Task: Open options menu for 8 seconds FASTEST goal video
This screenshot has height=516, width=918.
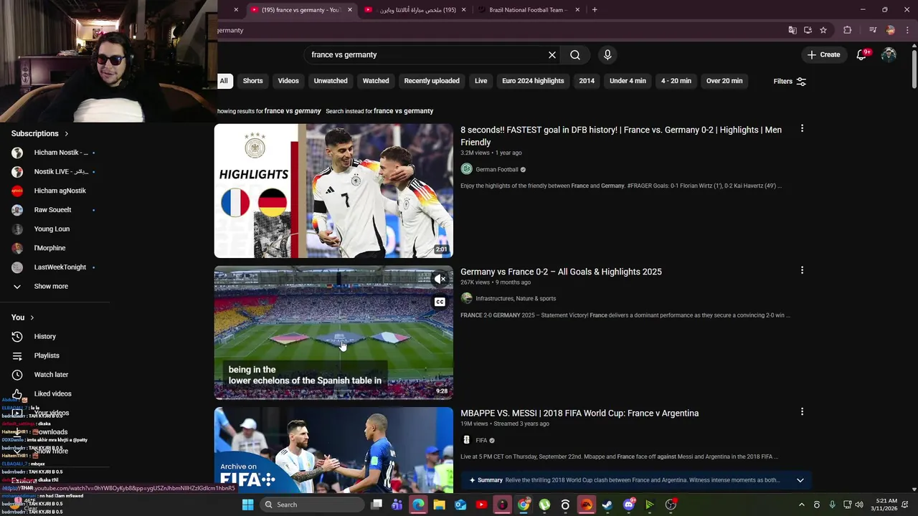Action: pyautogui.click(x=802, y=128)
